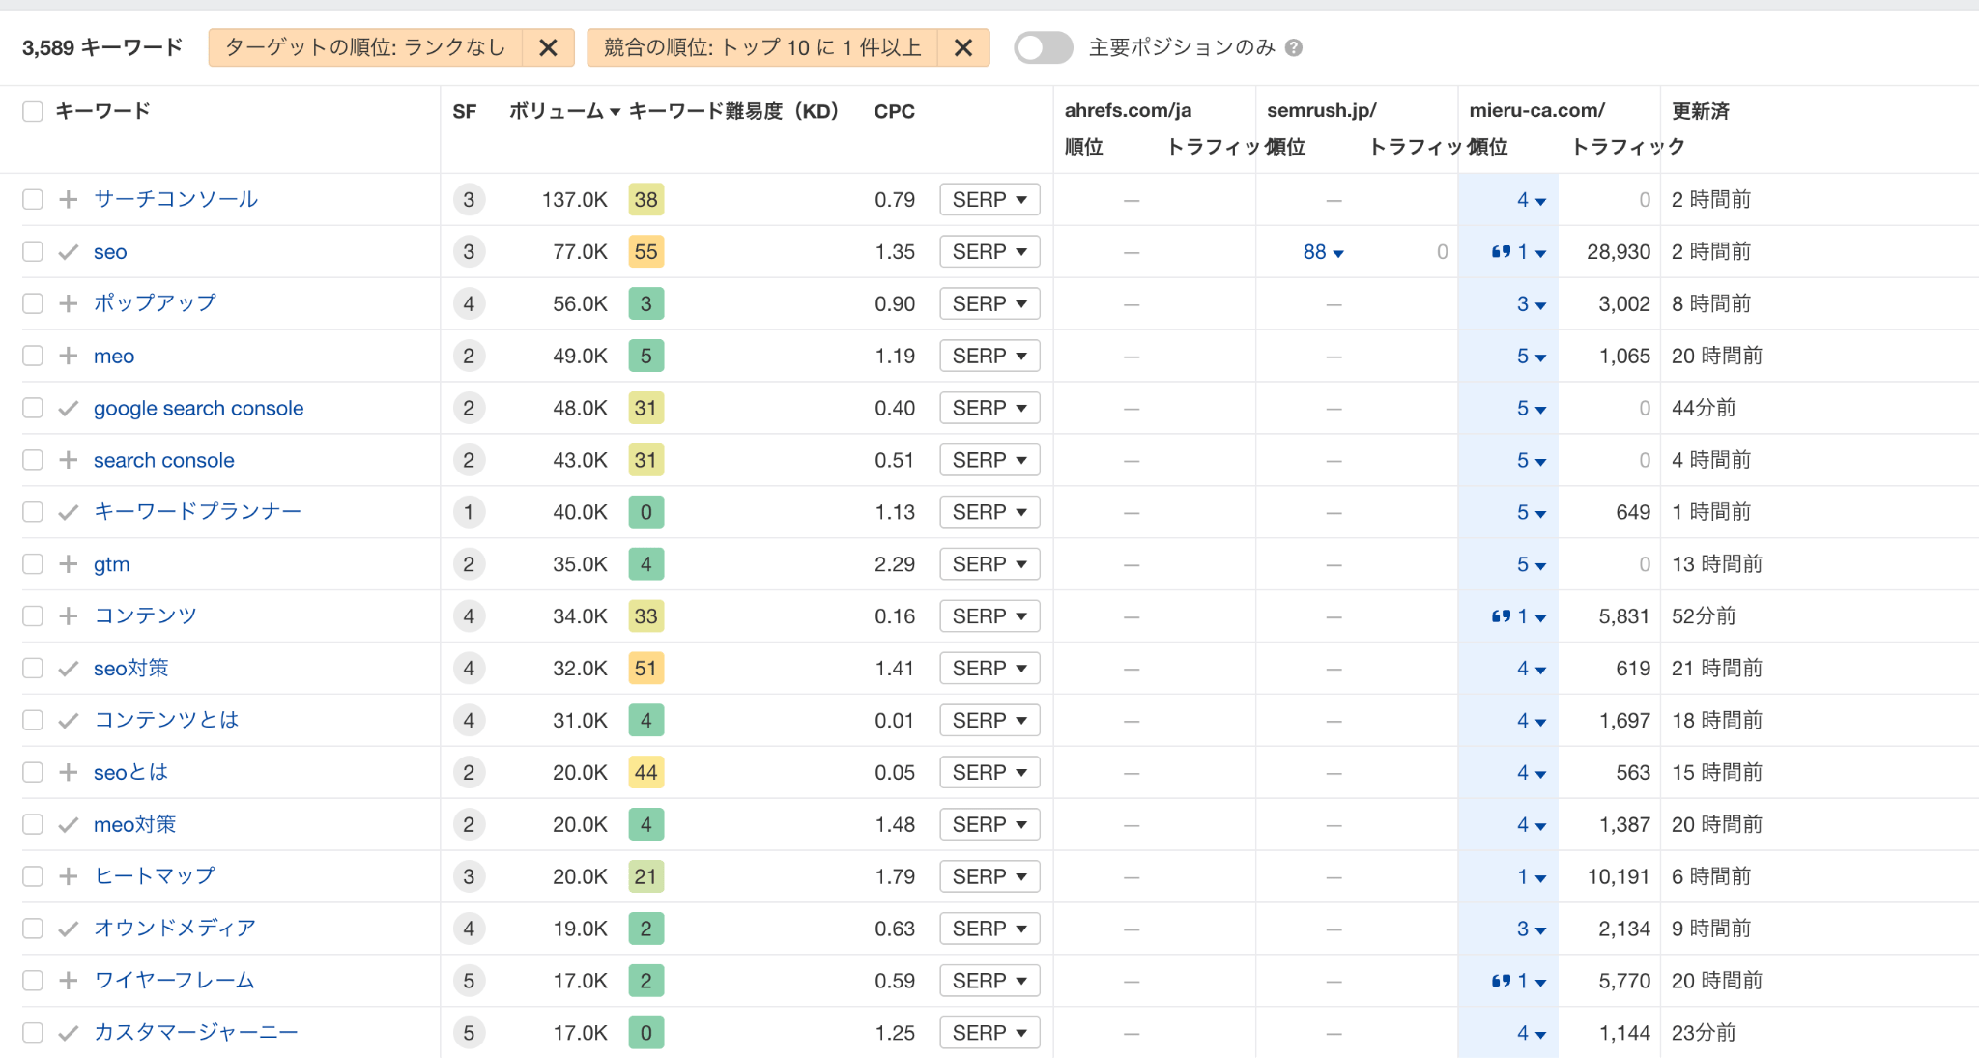The image size is (1979, 1058).
Task: Toggle 主要ポジションのみ switch
Action: pyautogui.click(x=1043, y=47)
